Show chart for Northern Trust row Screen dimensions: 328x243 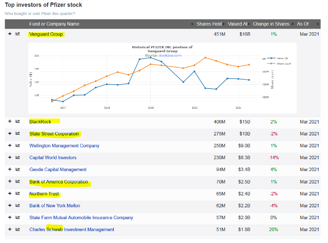[x=17, y=193]
